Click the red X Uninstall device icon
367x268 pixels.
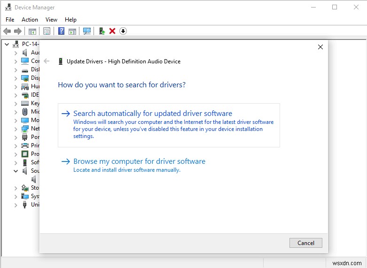112,31
